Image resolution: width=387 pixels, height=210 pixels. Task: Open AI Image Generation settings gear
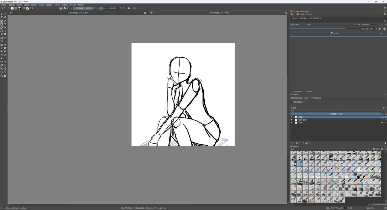pos(385,14)
